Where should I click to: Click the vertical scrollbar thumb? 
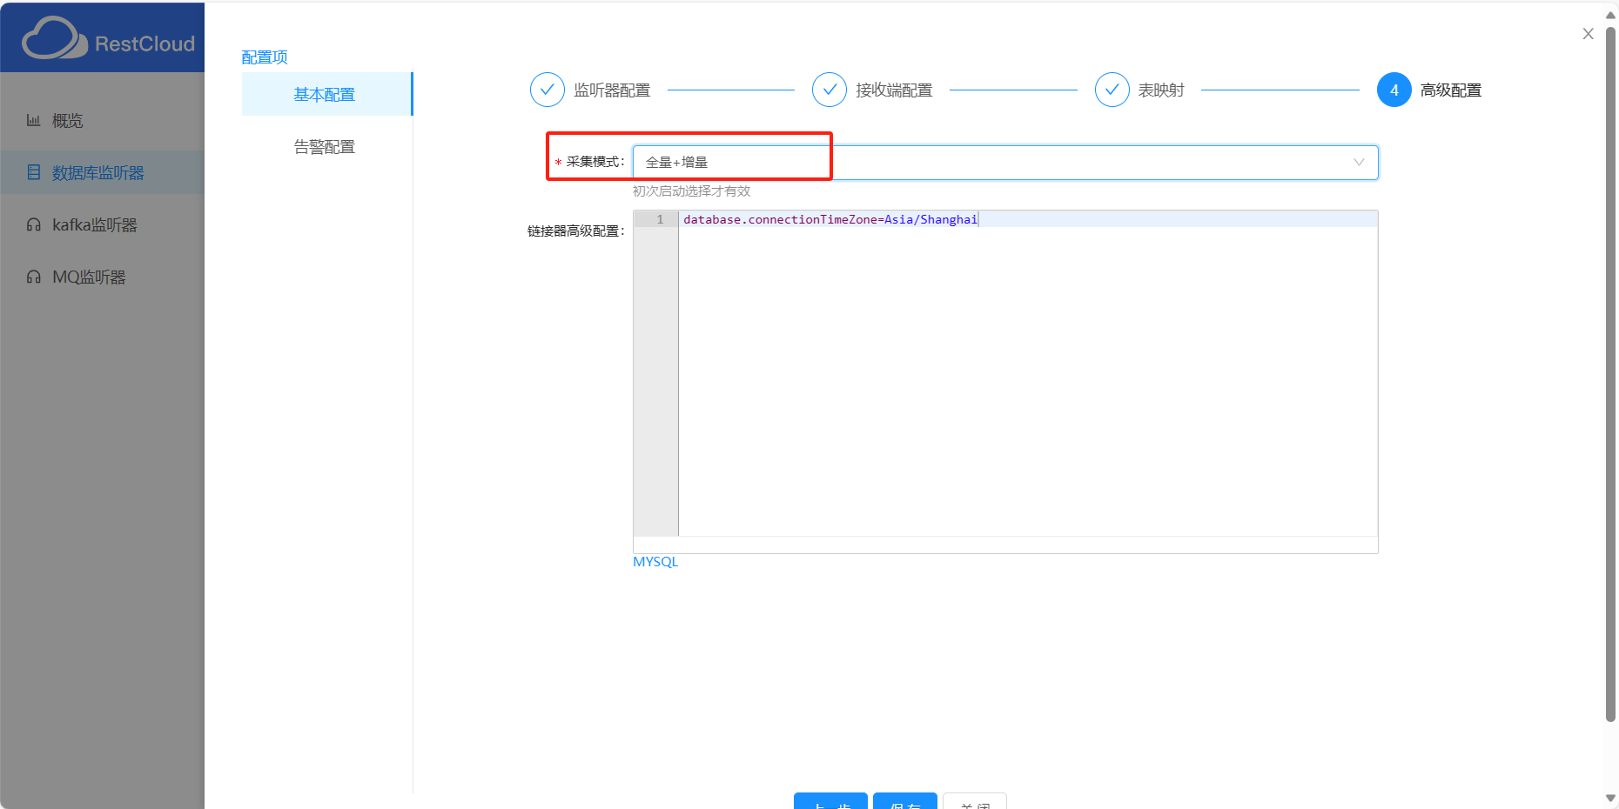pos(1610,374)
